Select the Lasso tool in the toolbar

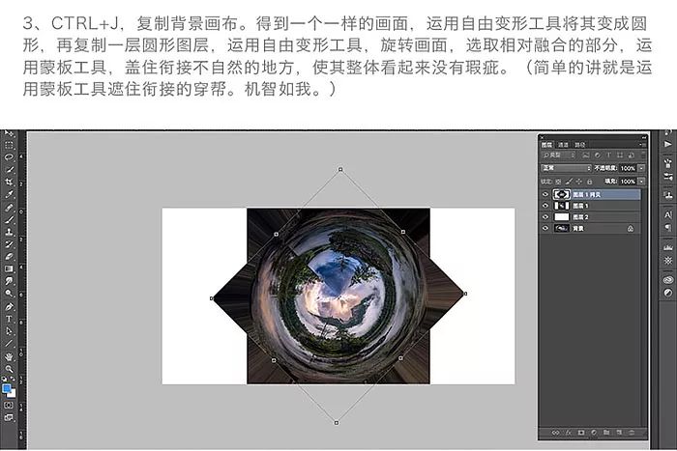click(10, 156)
